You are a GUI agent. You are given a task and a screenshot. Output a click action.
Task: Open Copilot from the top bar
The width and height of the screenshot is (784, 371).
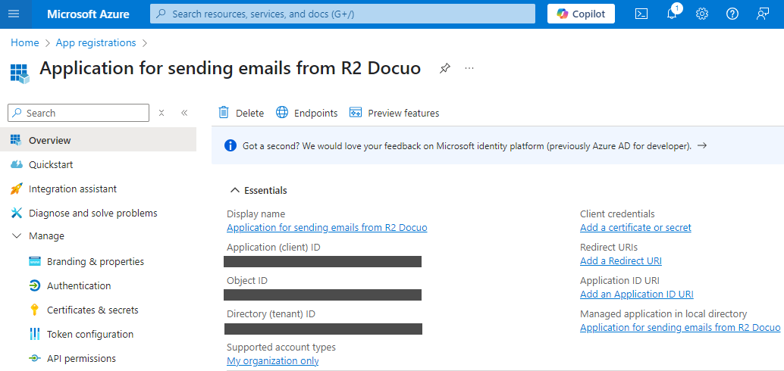pyautogui.click(x=581, y=14)
